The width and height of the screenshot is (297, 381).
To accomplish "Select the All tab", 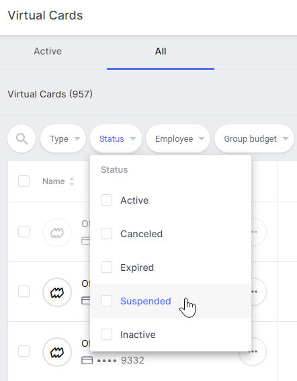I will tap(161, 51).
